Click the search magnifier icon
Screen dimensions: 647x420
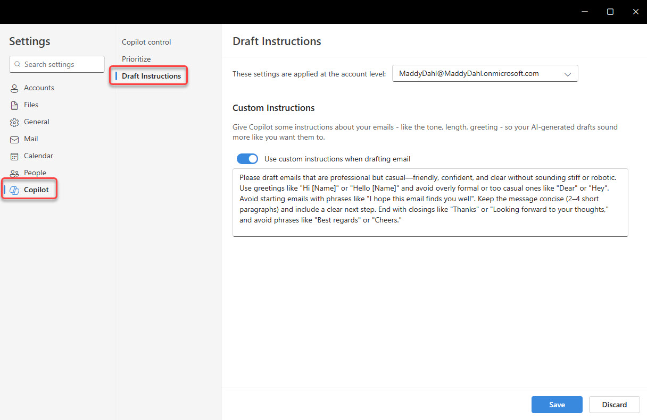(18, 64)
